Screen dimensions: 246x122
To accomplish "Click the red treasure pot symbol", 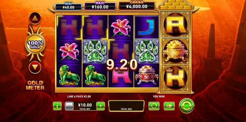I will 147,75.
